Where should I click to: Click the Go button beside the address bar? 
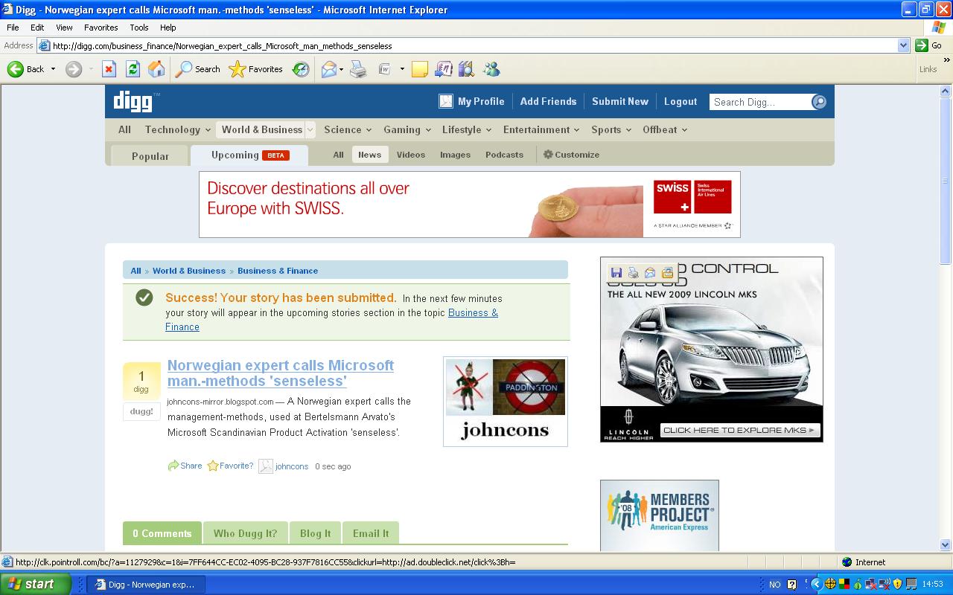pos(929,45)
